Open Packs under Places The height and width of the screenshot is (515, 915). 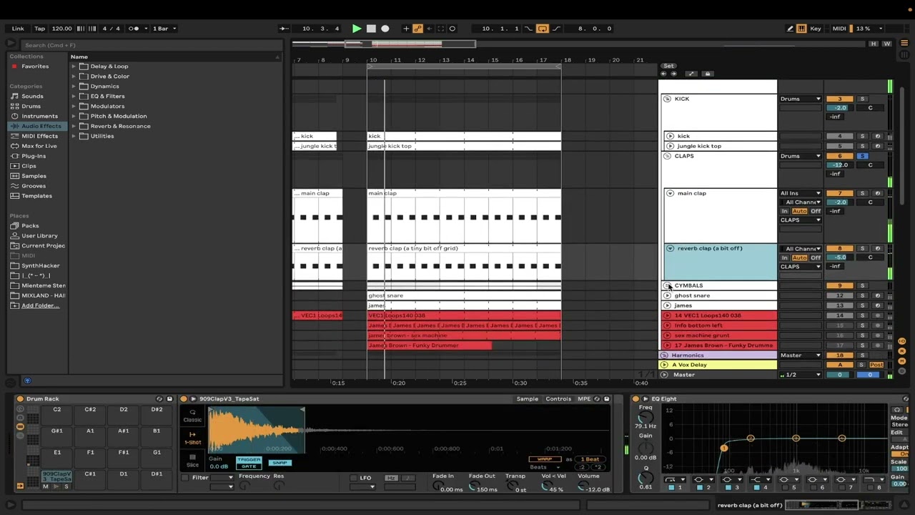[x=30, y=225]
